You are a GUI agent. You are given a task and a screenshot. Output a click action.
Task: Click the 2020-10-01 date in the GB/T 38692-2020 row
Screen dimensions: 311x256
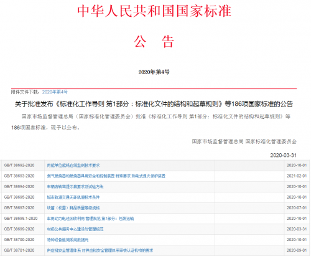tap(297, 165)
